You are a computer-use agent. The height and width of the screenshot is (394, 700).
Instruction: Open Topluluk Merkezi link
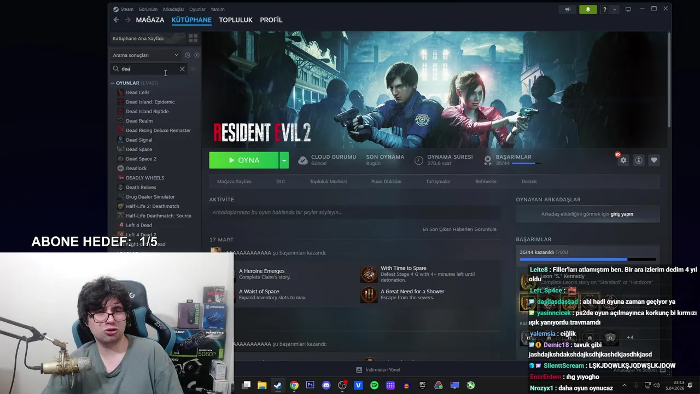click(328, 182)
